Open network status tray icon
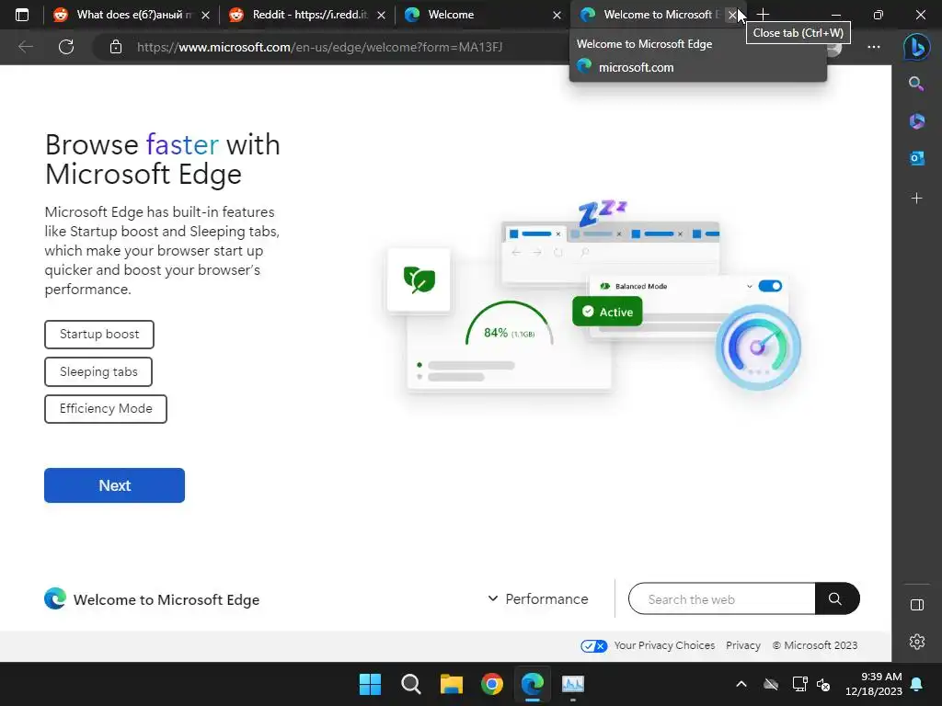Image resolution: width=942 pixels, height=706 pixels. (x=799, y=684)
